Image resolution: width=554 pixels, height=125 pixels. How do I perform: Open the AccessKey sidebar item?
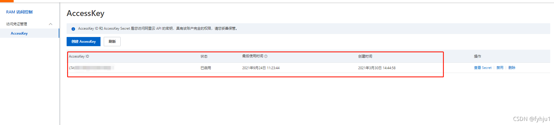[x=19, y=33]
